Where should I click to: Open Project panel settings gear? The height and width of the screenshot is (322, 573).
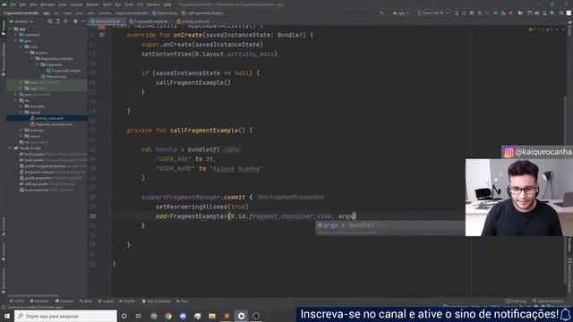point(75,21)
